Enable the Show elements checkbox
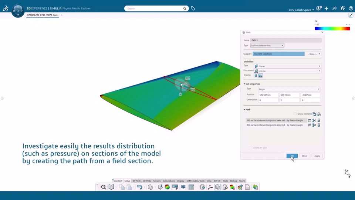The height and width of the screenshot is (200, 355). click(x=295, y=114)
